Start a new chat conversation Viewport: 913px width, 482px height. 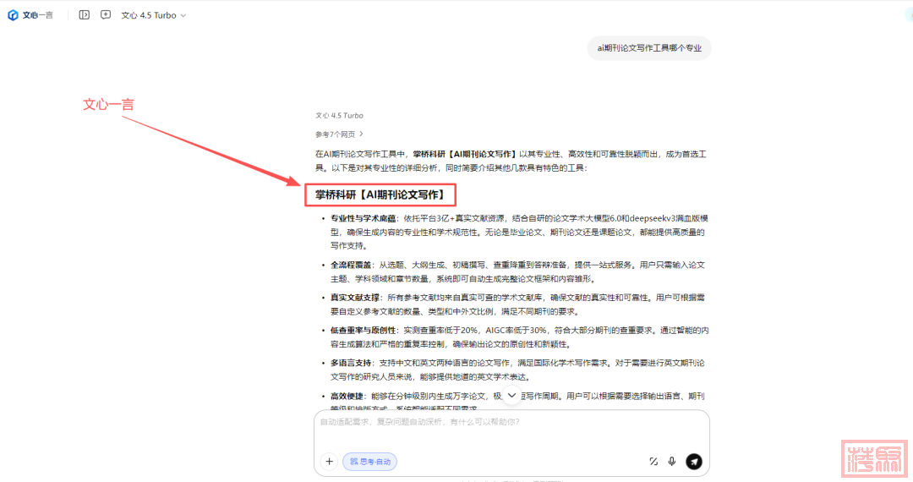[106, 15]
